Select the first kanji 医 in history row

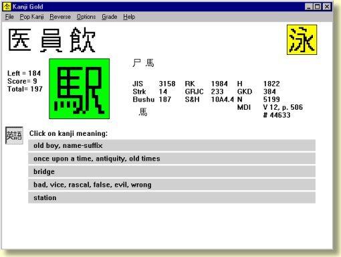(19, 40)
